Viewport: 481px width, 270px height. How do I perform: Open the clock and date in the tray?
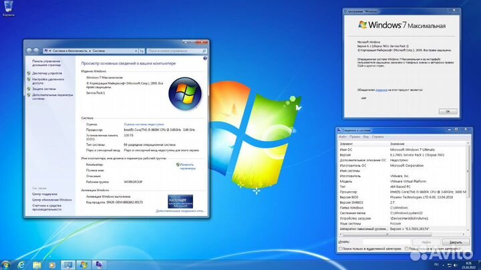pos(468,265)
